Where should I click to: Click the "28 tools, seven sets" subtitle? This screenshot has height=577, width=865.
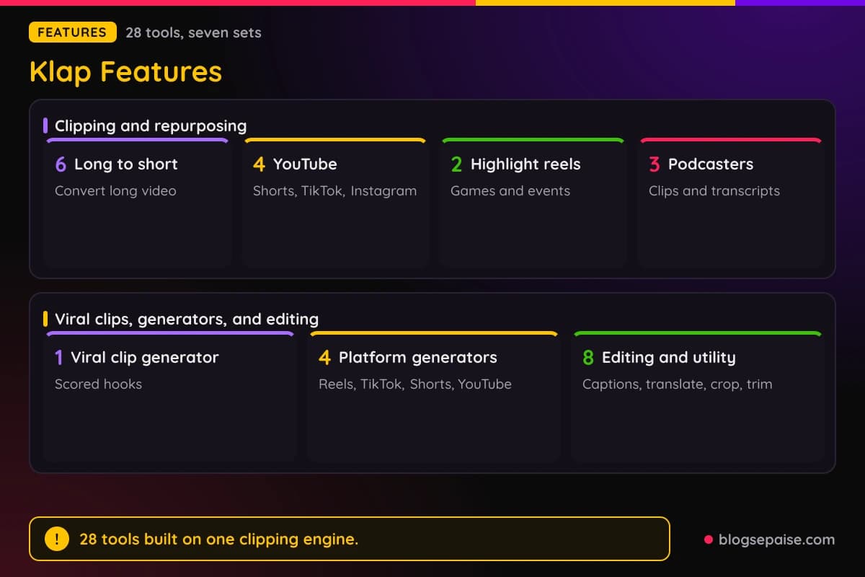pyautogui.click(x=193, y=32)
